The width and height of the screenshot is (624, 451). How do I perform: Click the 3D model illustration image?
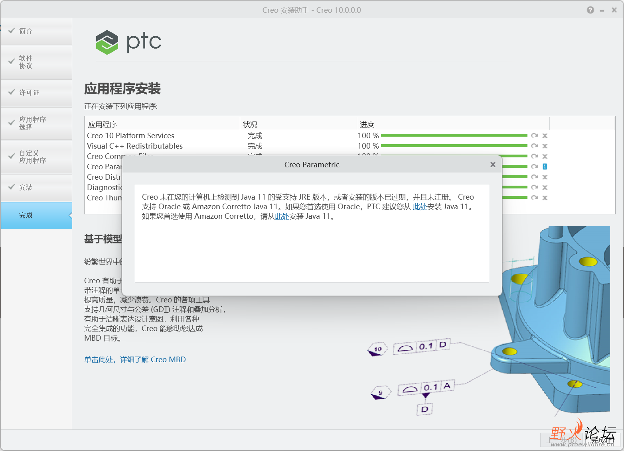tap(555, 321)
